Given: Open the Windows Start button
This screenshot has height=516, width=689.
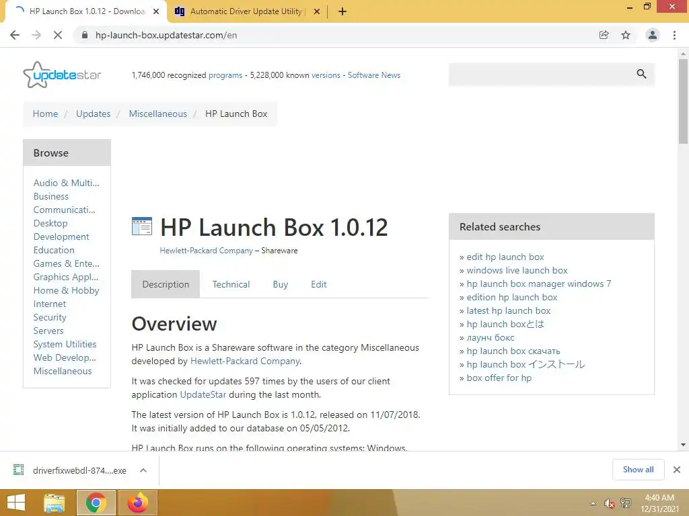Looking at the screenshot, I should click(16, 503).
